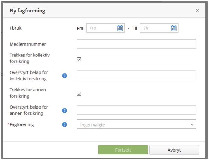Image resolution: width=209 pixels, height=160 pixels.
Task: Open the Til date calendar picker
Action: tap(174, 28)
